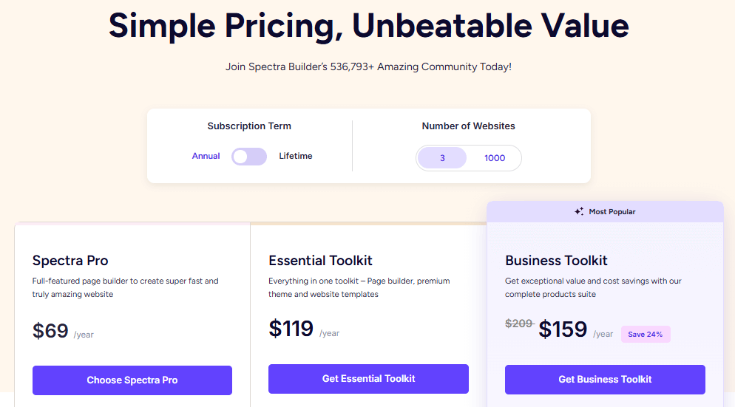Screen dimensions: 735x407
Task: Click the Spectra Pro plan title
Action: 70,261
